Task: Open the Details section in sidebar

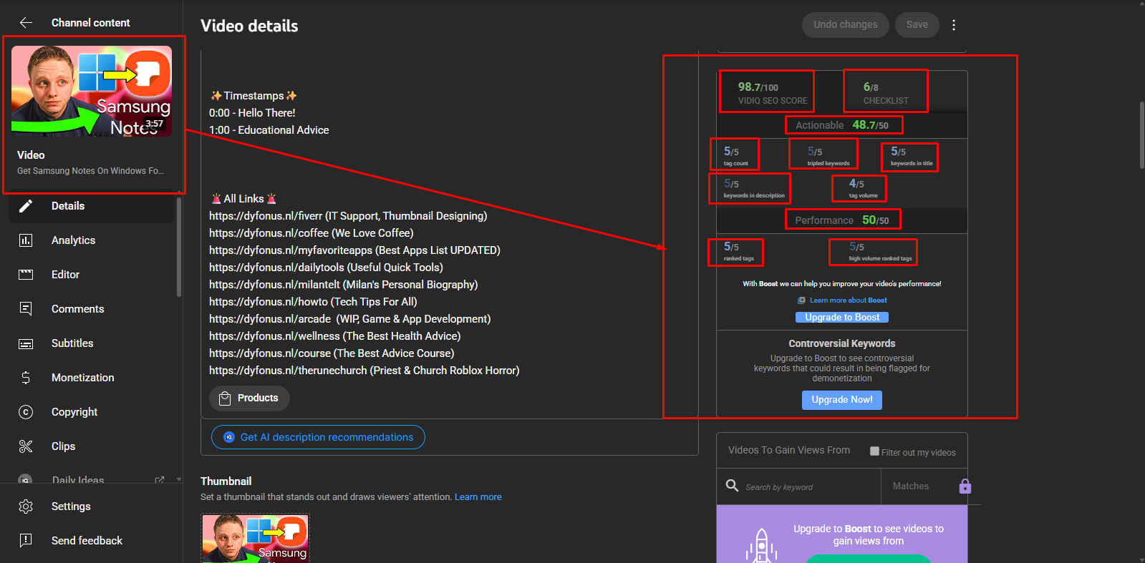Action: [x=68, y=206]
